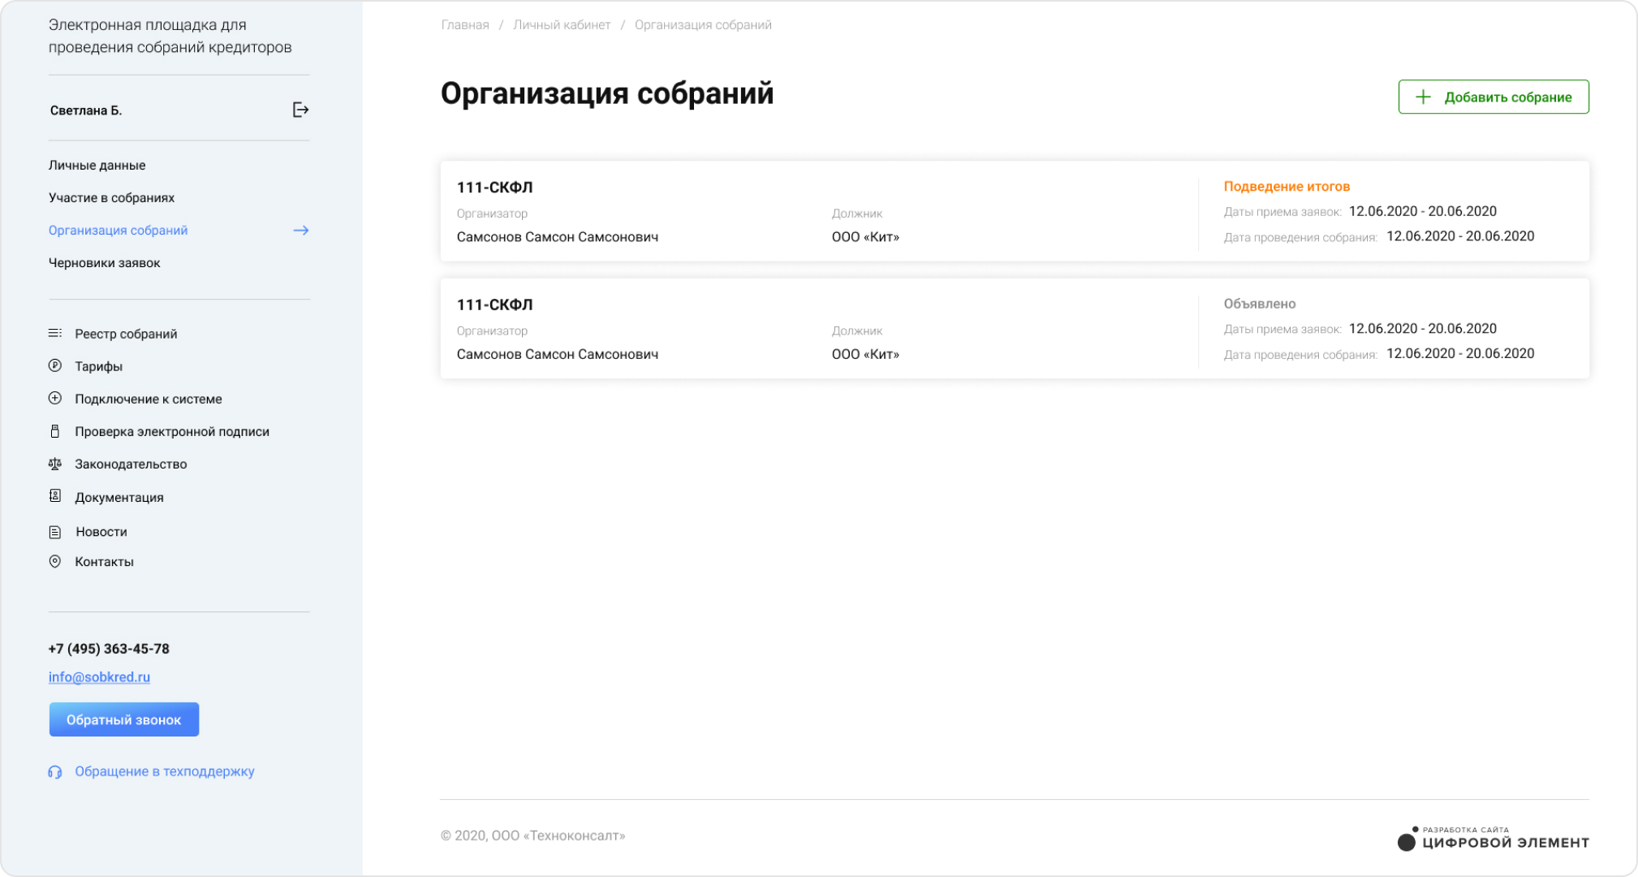Click the USB key icon for Проверка электронной подписи
Screen dimensions: 1638x877
point(55,431)
